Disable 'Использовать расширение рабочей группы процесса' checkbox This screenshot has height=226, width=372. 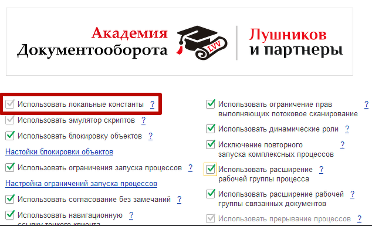coord(211,170)
